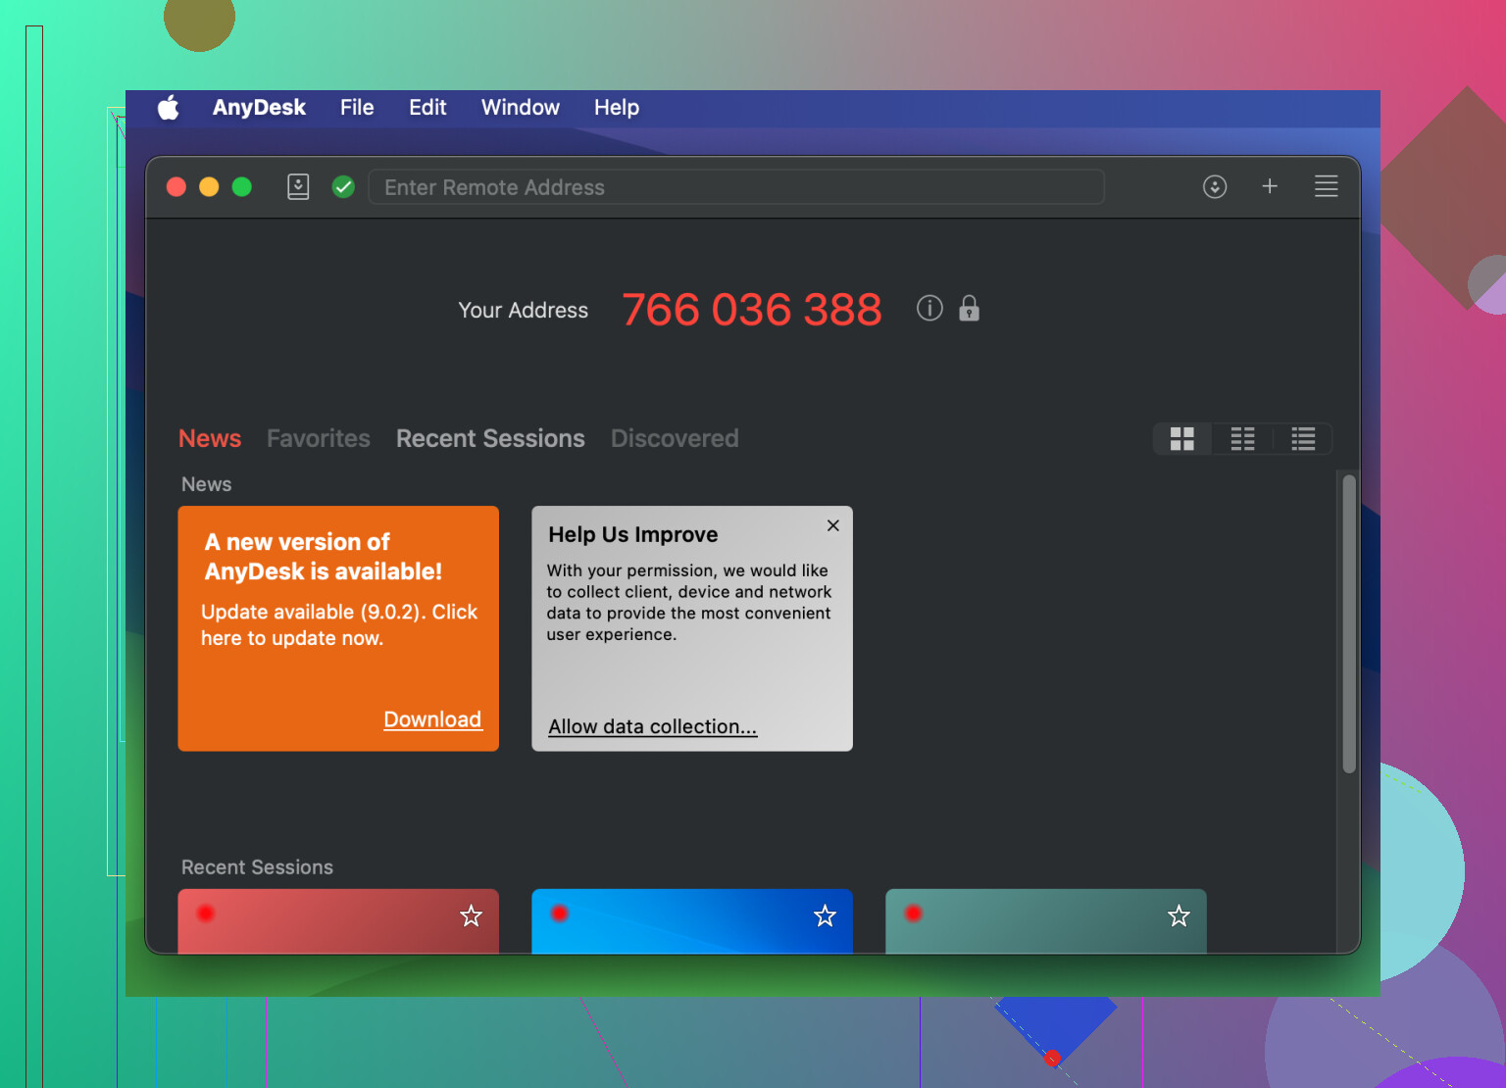Click the Your Address label
The image size is (1506, 1088).
pyautogui.click(x=524, y=310)
